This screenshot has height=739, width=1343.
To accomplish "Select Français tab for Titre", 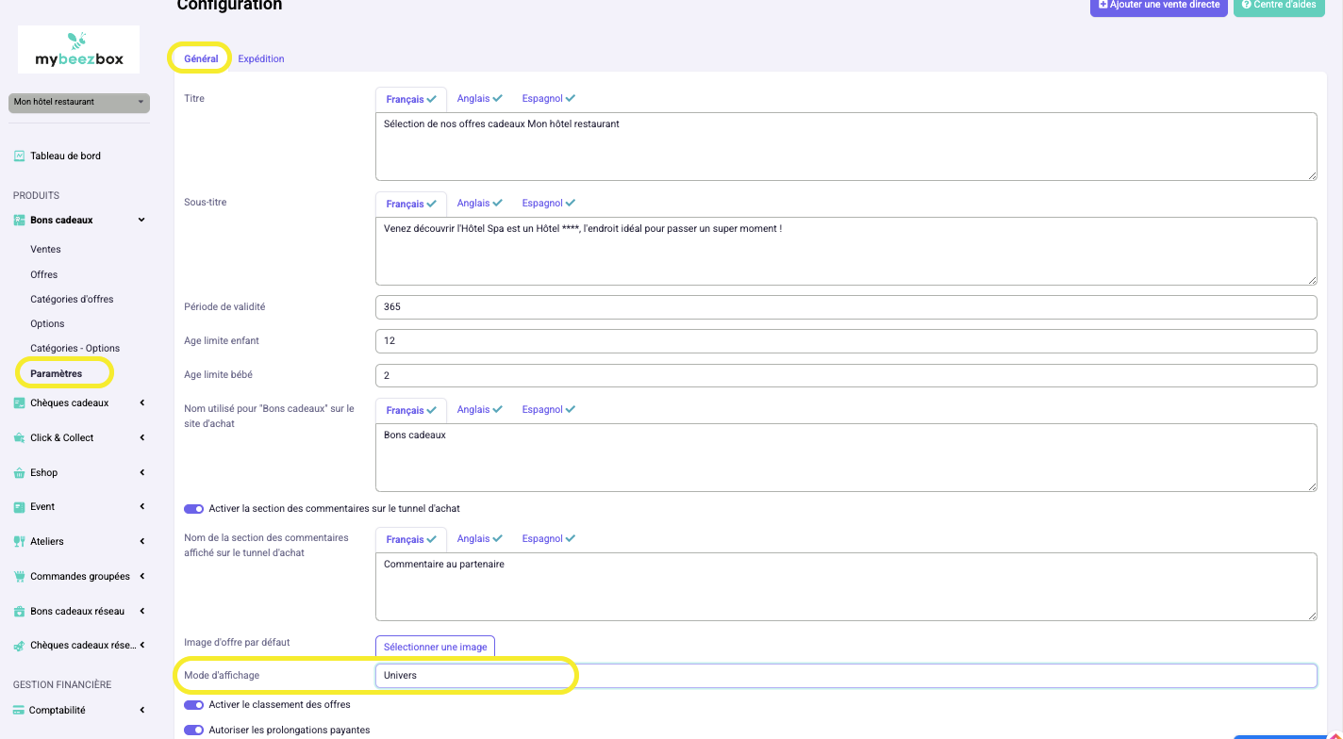I will tap(411, 99).
